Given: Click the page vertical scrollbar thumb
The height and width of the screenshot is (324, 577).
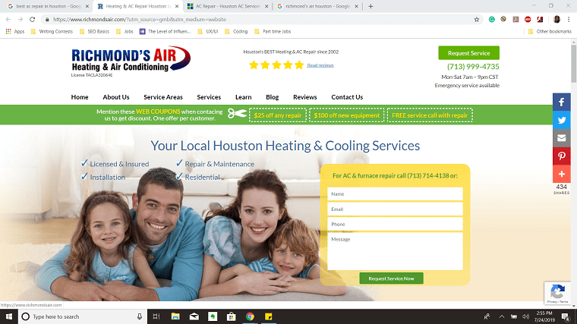Looking at the screenshot, I should (x=574, y=63).
